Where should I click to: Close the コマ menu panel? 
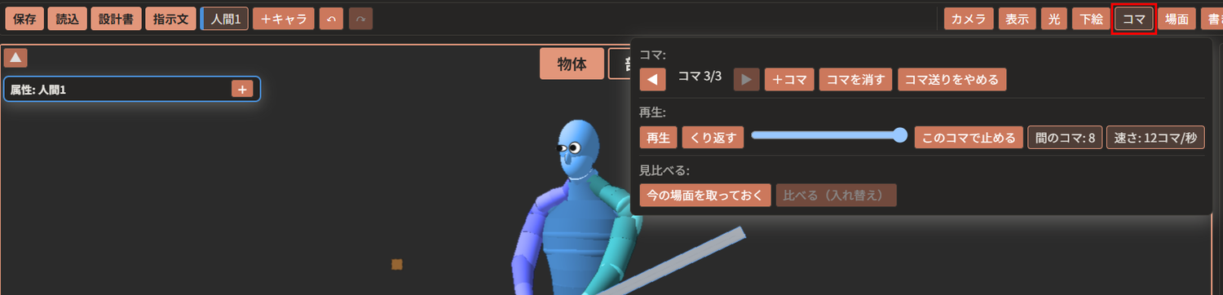1134,20
